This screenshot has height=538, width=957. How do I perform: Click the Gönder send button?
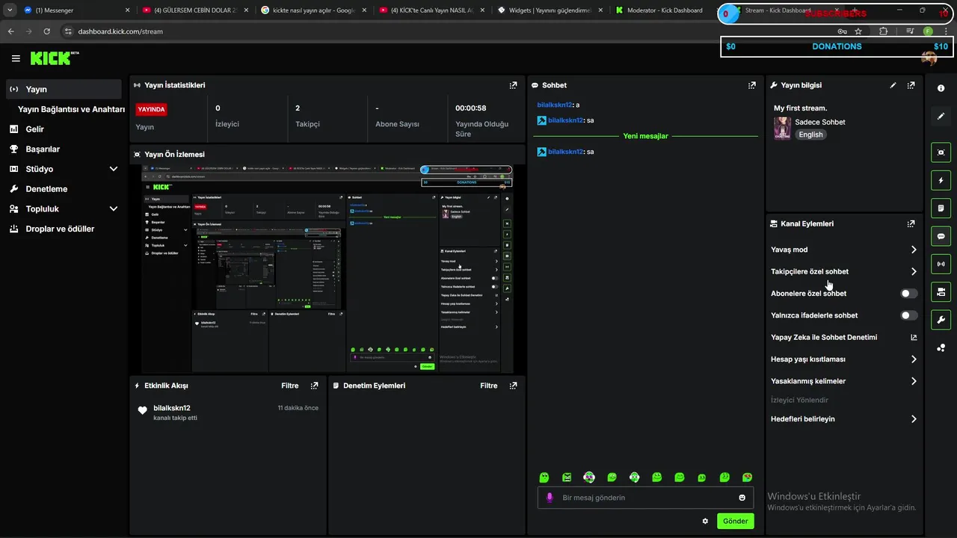pyautogui.click(x=736, y=521)
